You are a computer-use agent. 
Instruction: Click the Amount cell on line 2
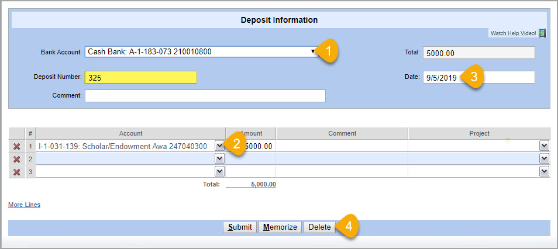(250, 158)
